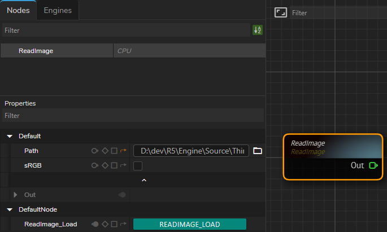Click the sort alphabetically icon in Nodes filter

click(258, 30)
